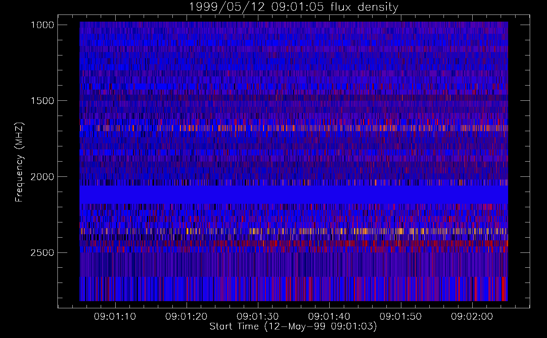This screenshot has height=338, width=547.
Task: Click the 2000 frequency tick label
Action: coord(42,177)
